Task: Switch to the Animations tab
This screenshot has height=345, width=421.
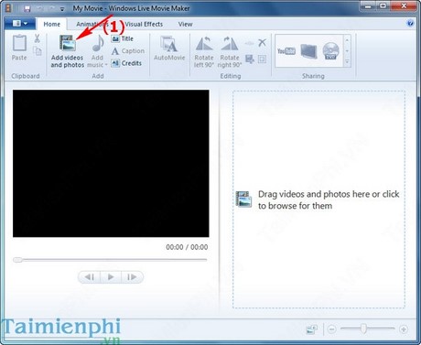Action: click(92, 24)
